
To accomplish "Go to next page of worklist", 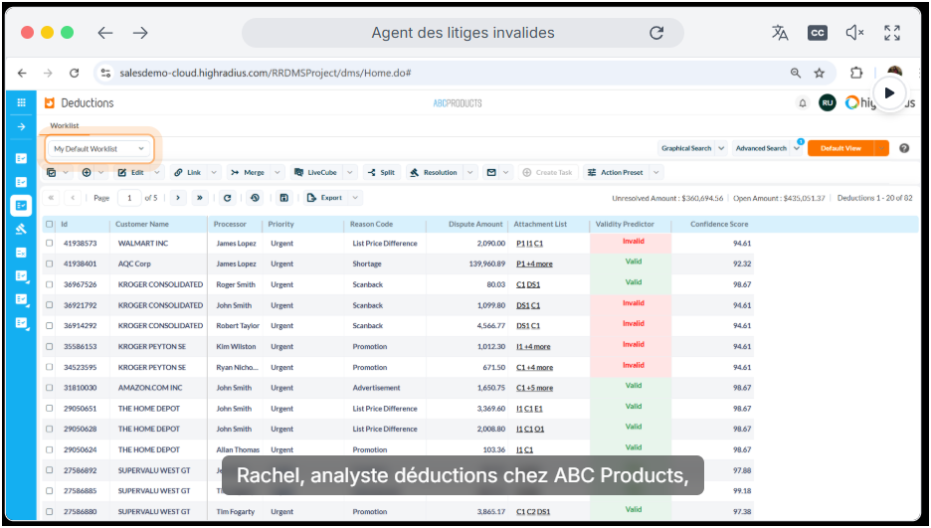I will point(177,198).
